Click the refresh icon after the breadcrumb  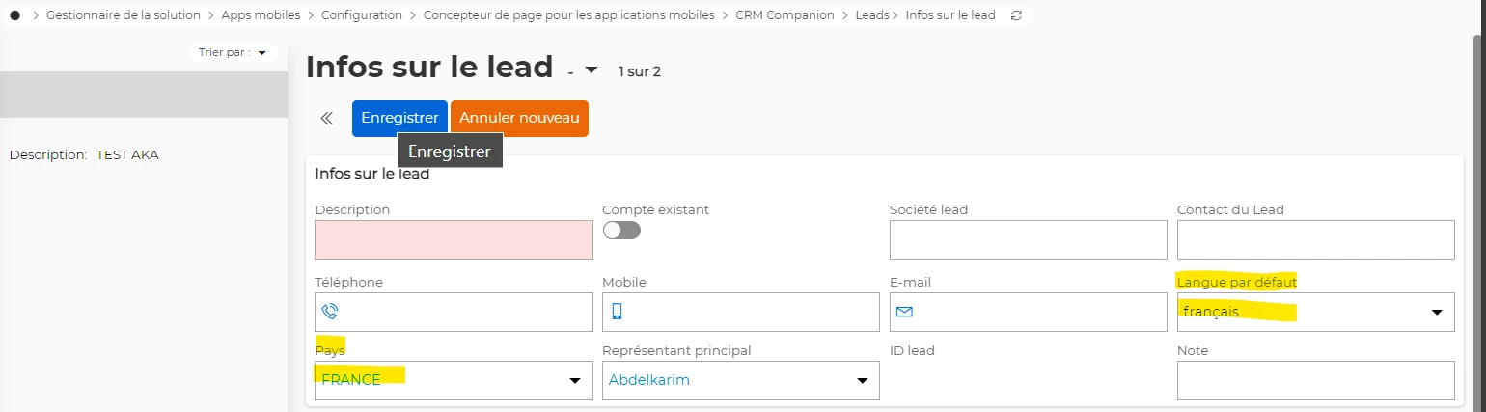pyautogui.click(x=1016, y=15)
